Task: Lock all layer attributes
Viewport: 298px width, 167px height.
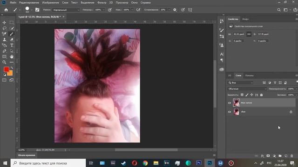Action: coord(261,95)
